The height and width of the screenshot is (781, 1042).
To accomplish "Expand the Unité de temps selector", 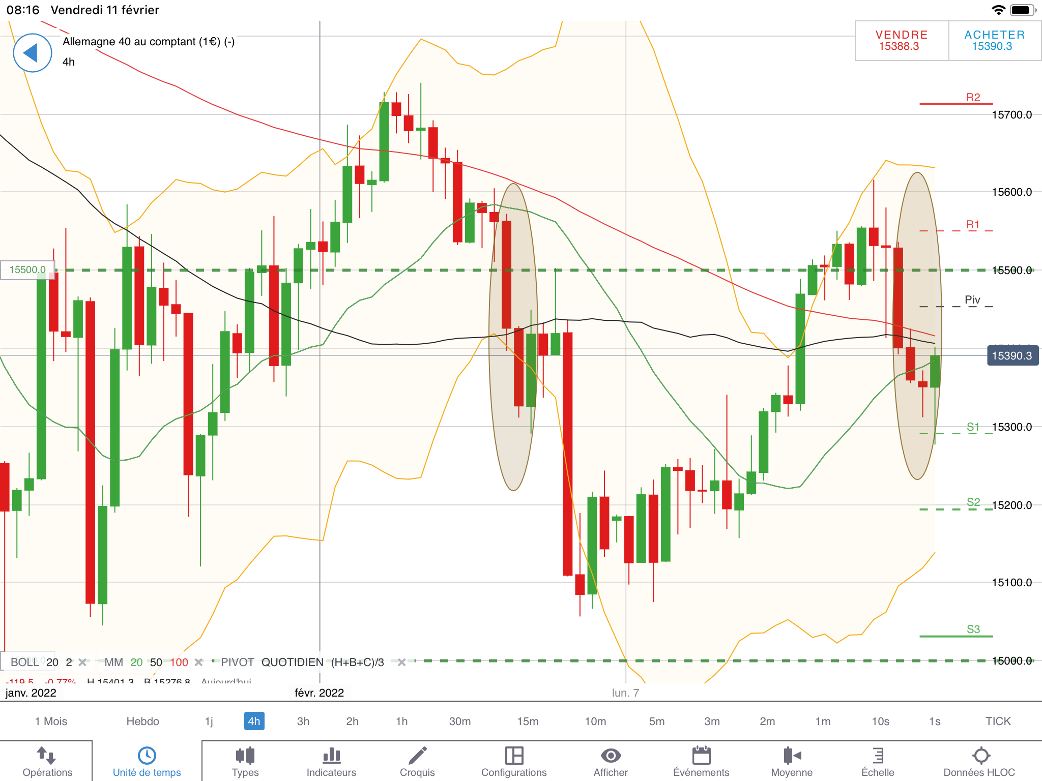I will coord(147,761).
